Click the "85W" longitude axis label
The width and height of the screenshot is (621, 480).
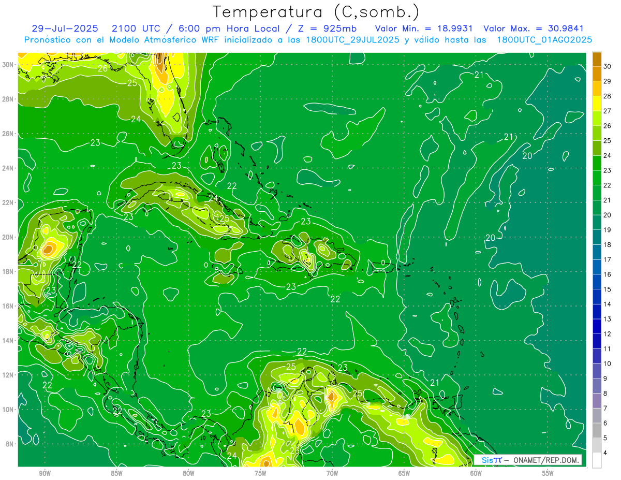point(116,473)
